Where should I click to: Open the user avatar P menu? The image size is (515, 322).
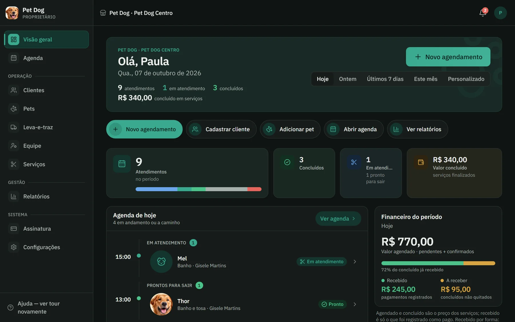point(500,13)
